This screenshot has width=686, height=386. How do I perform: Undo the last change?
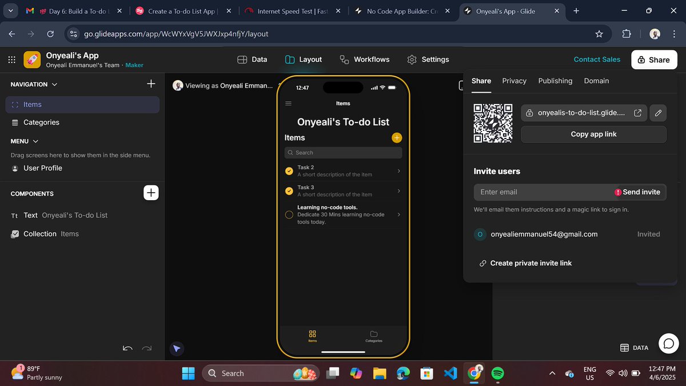point(128,348)
